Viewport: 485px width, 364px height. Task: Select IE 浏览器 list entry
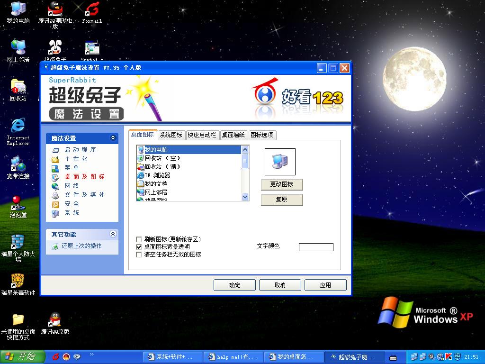pyautogui.click(x=189, y=175)
